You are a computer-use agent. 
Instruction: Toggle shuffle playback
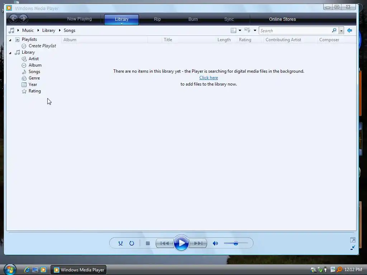tap(120, 243)
